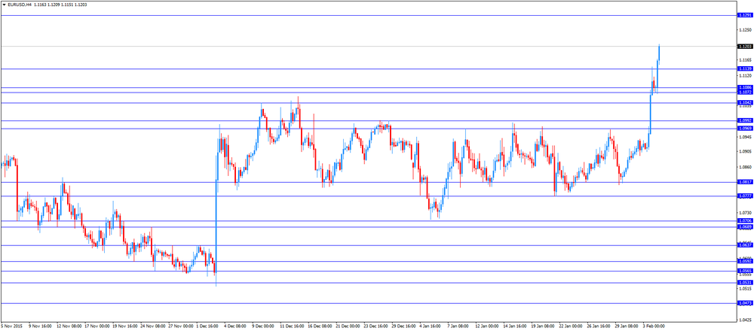
Task: Click the 1 Dec 16:00 time label
Action: point(209,326)
